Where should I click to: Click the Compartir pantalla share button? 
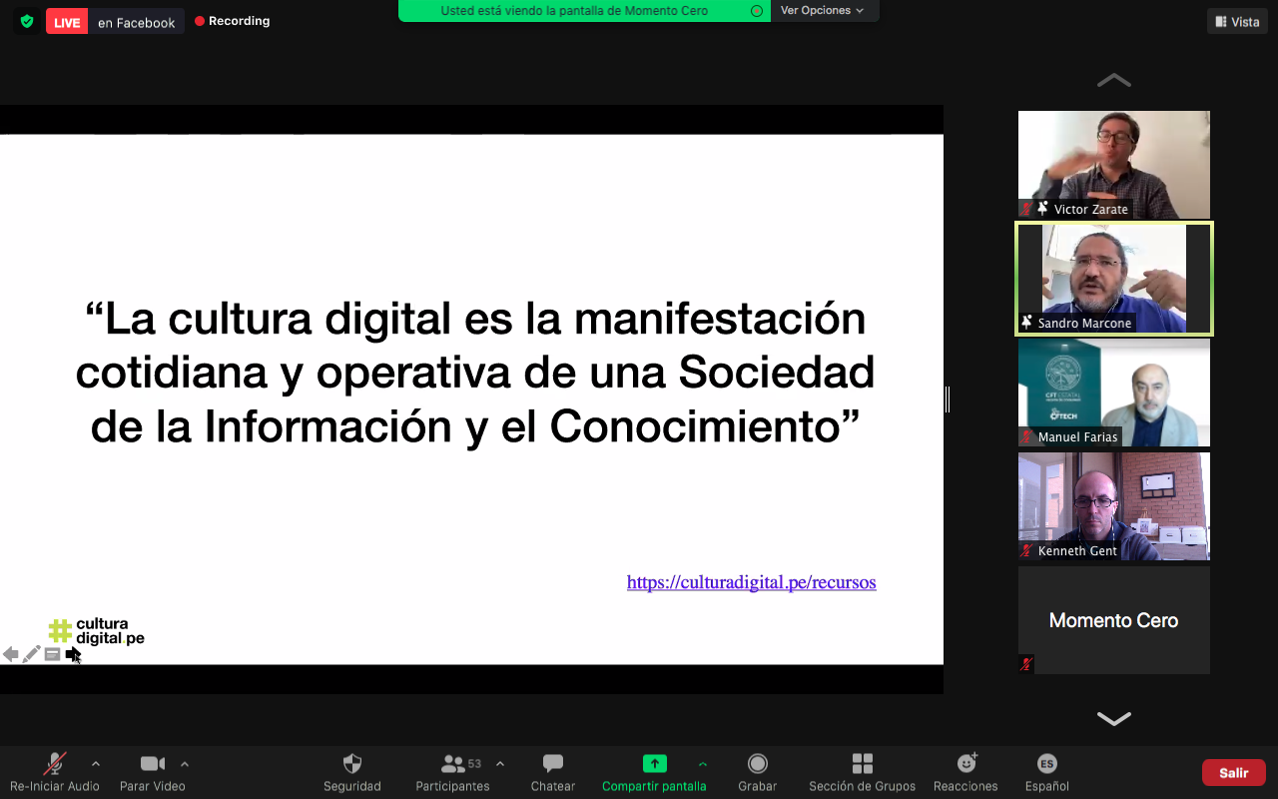(x=654, y=765)
